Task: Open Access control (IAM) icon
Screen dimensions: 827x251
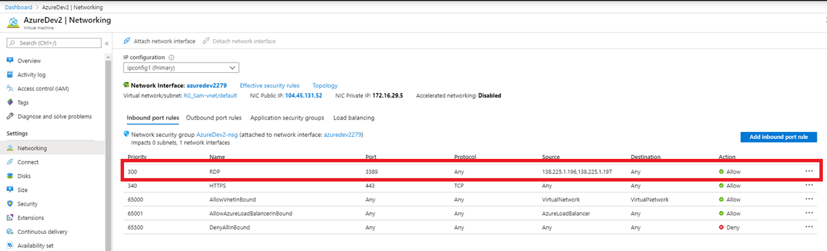Action: click(10, 89)
